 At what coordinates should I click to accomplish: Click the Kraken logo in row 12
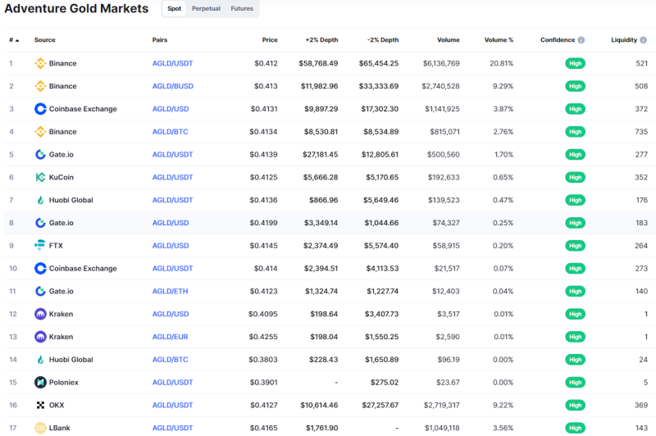pos(40,314)
